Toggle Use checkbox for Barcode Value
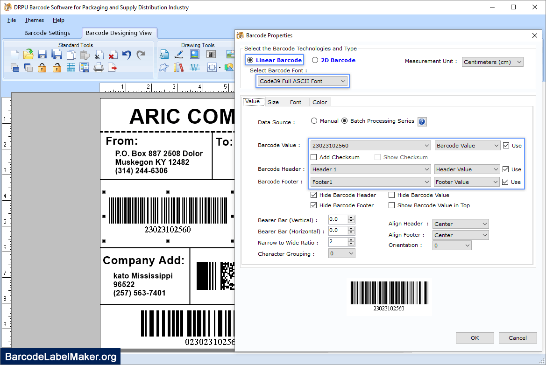Viewport: 546px width, 365px height. (506, 146)
